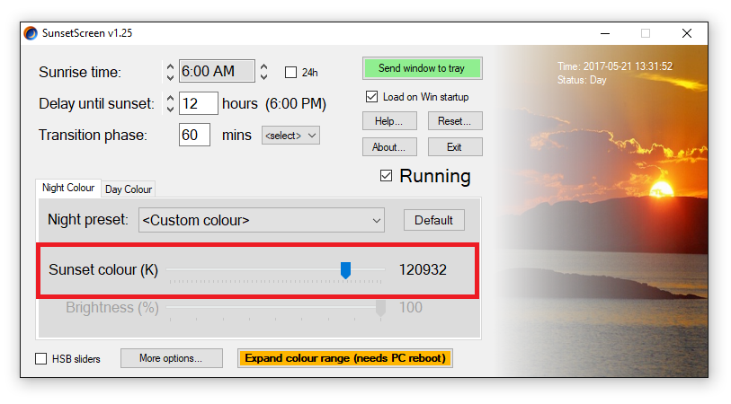The height and width of the screenshot is (404, 731).
Task: Increase sunrise minutes with right stepper up arrow
Action: pos(263,67)
